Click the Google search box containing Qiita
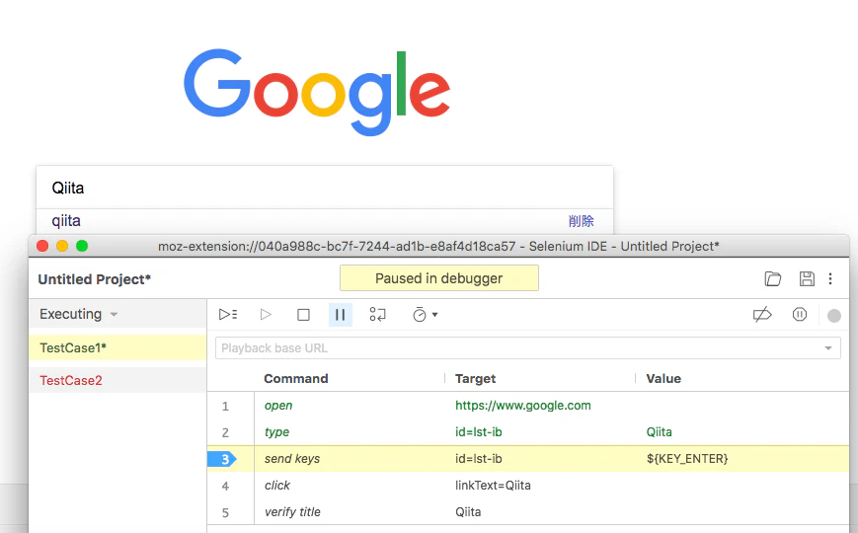This screenshot has height=533, width=858. click(325, 188)
